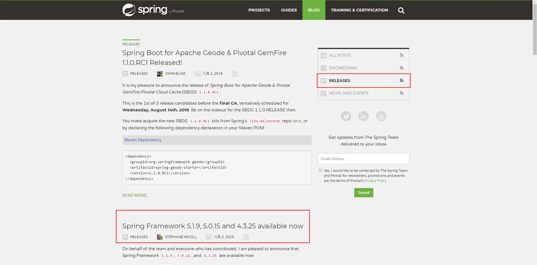The image size is (537, 265).
Task: Focus the Email Address field
Action: coord(364,159)
